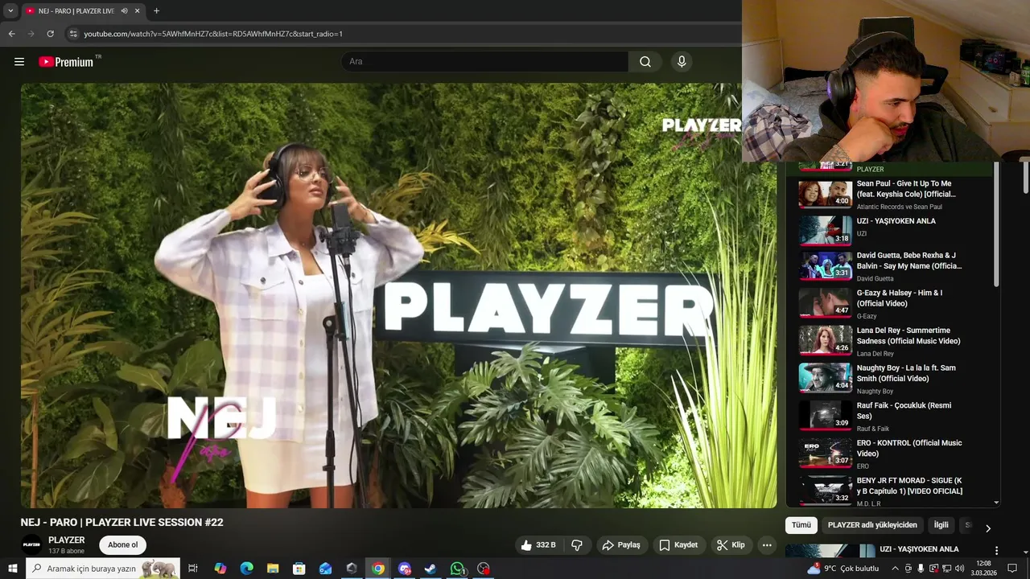The image size is (1030, 579).
Task: Select the İlgili filter chip
Action: click(941, 525)
